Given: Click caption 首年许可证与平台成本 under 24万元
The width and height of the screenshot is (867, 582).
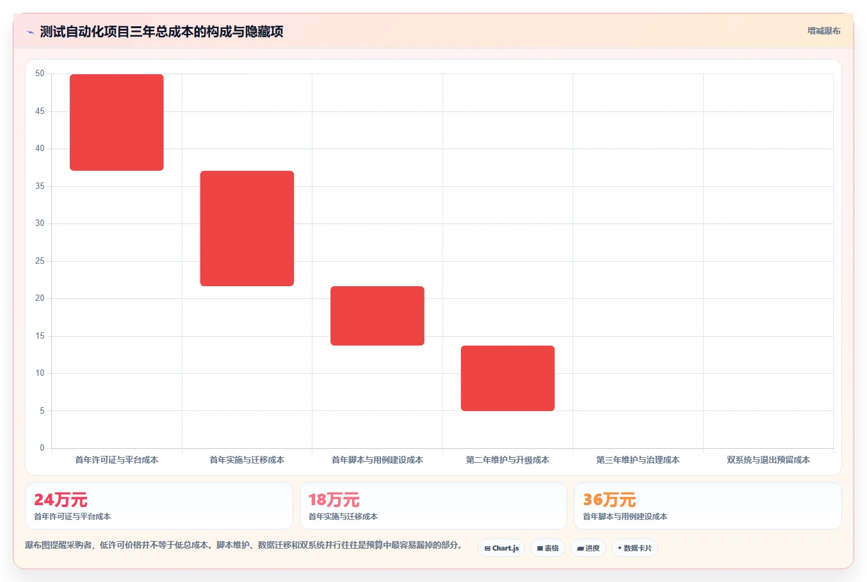Looking at the screenshot, I should 72,517.
